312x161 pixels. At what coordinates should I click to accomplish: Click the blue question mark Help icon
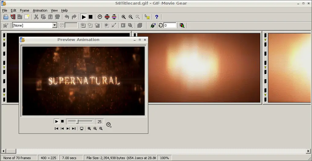pyautogui.click(x=157, y=17)
